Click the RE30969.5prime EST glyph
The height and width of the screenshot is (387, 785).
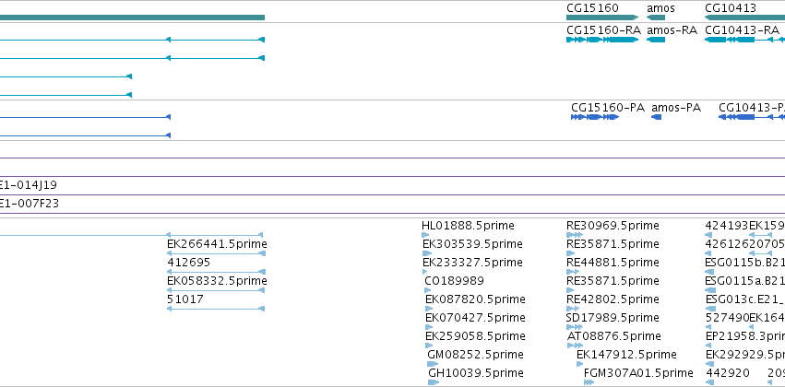pos(575,235)
